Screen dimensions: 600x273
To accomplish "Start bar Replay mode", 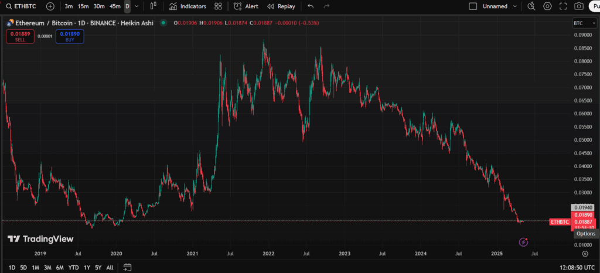I will tap(281, 6).
